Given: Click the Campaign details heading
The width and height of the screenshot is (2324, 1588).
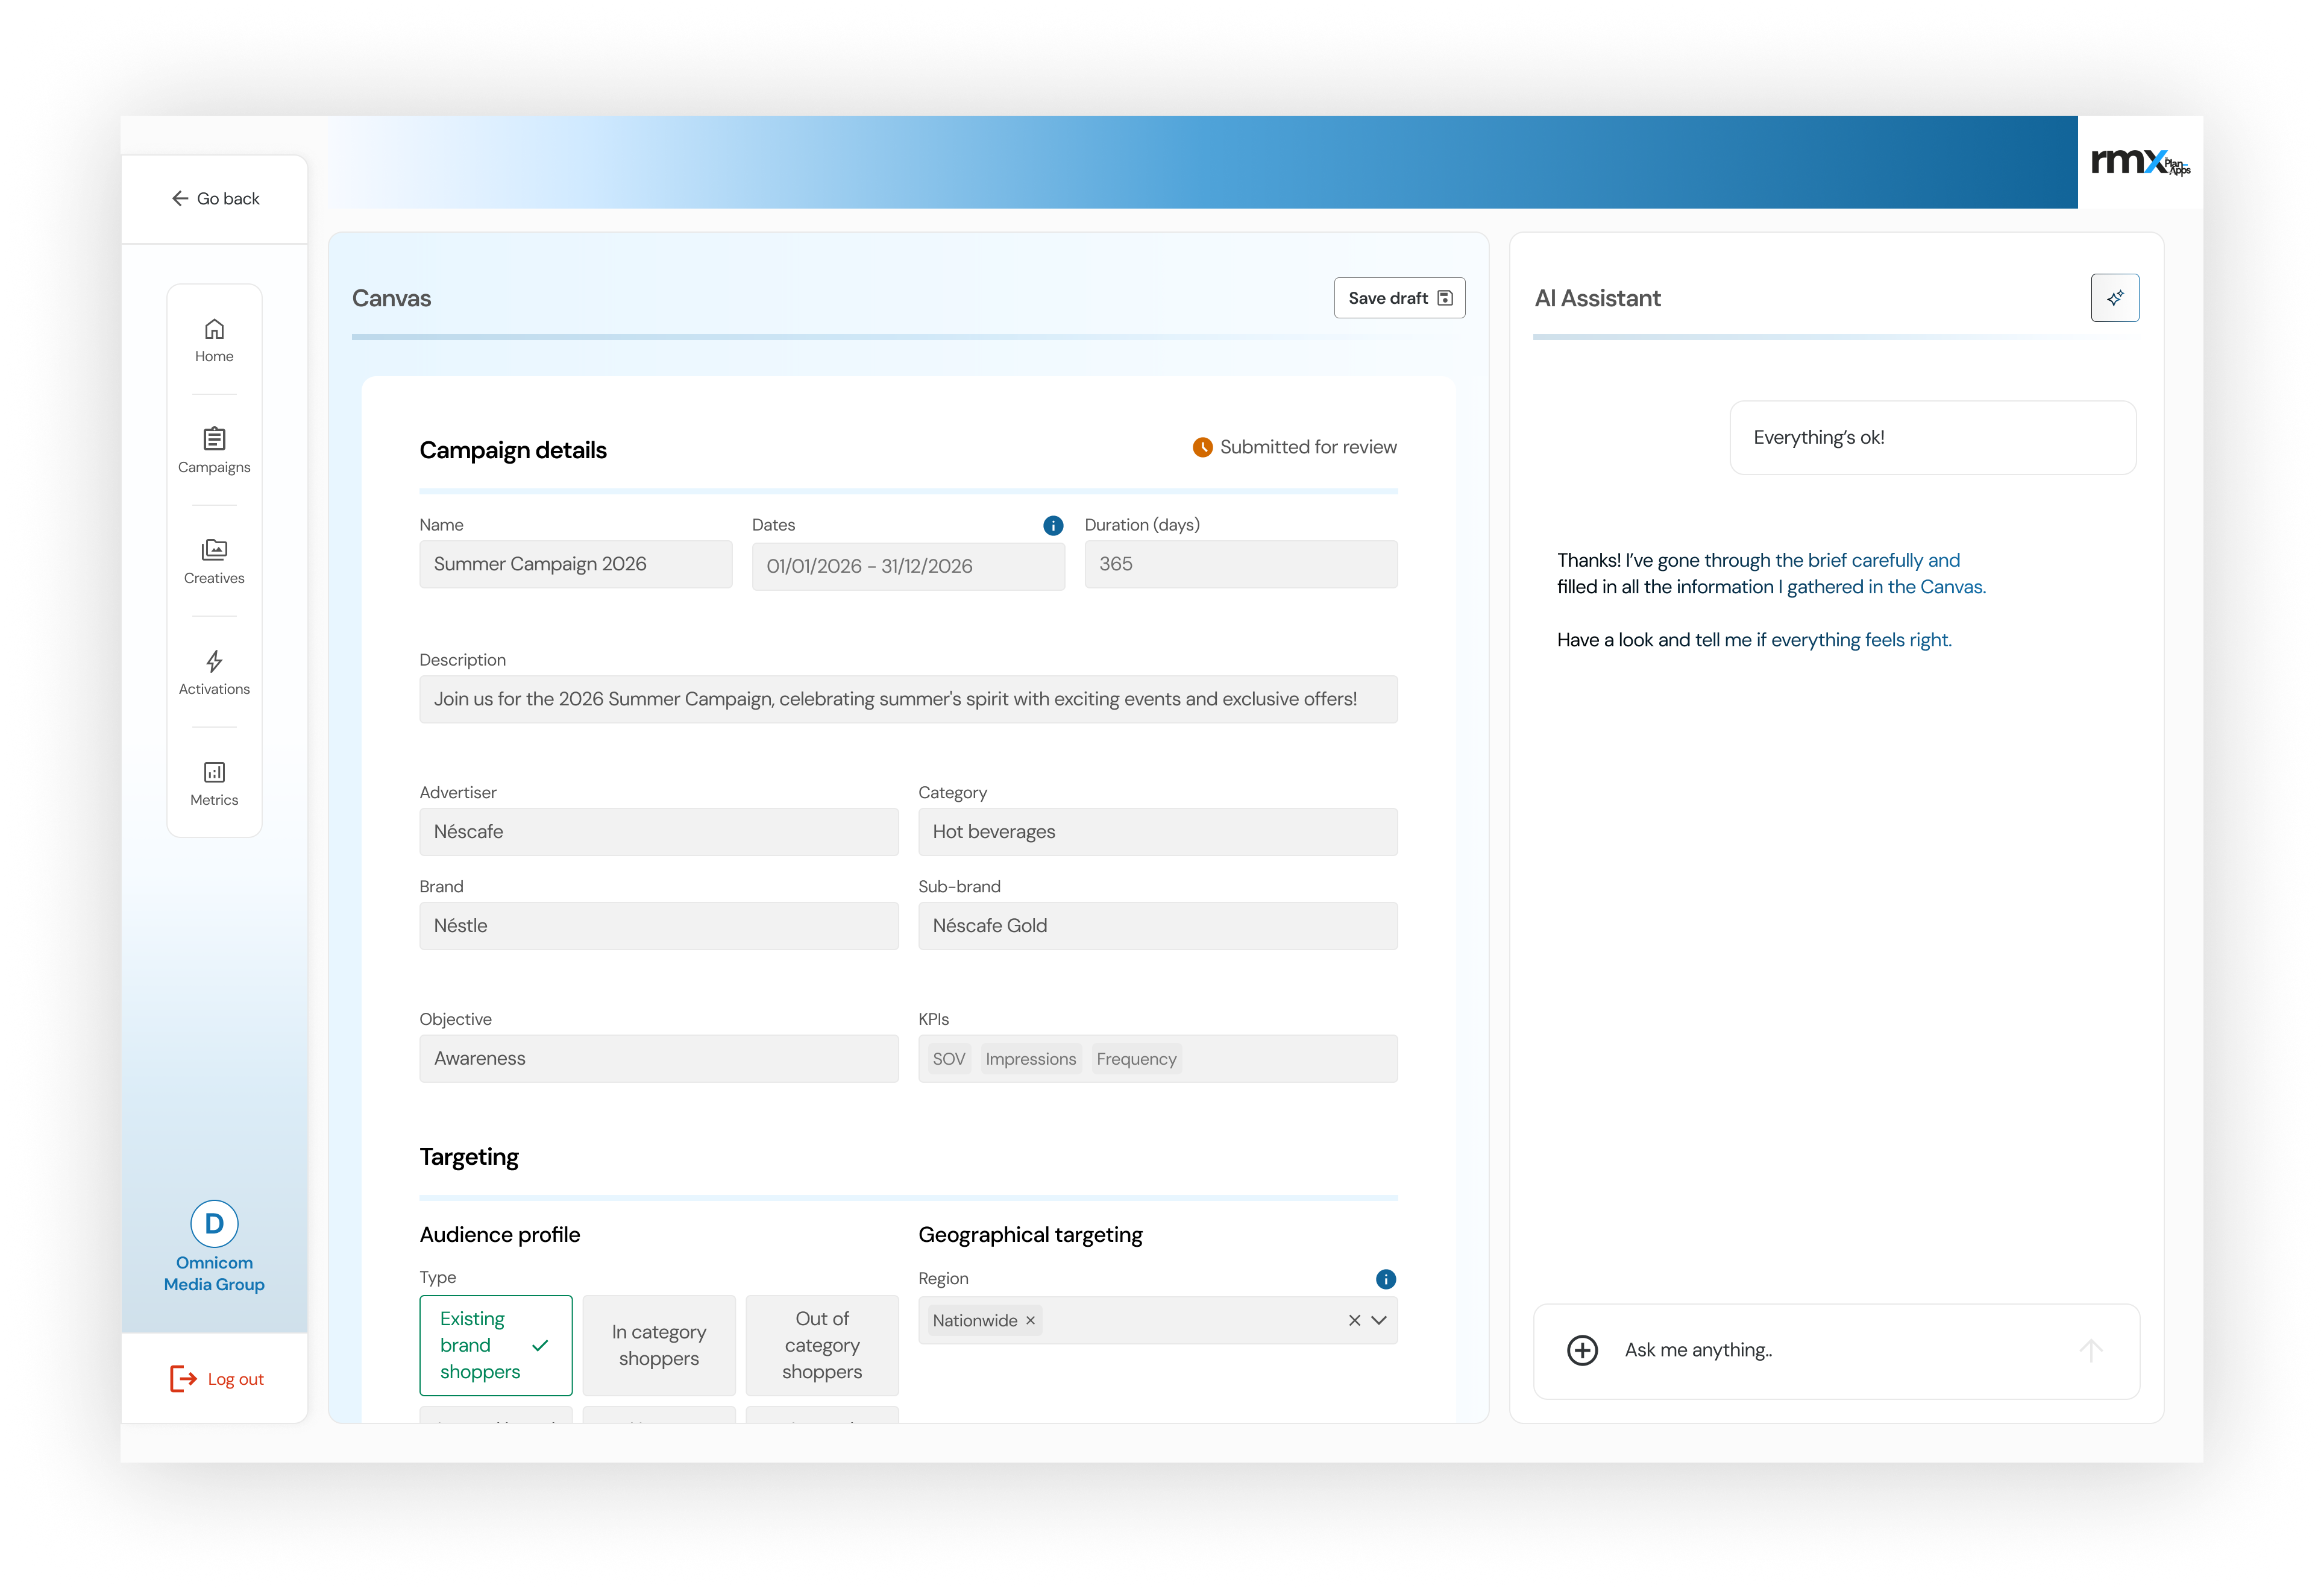Looking at the screenshot, I should click(x=513, y=451).
